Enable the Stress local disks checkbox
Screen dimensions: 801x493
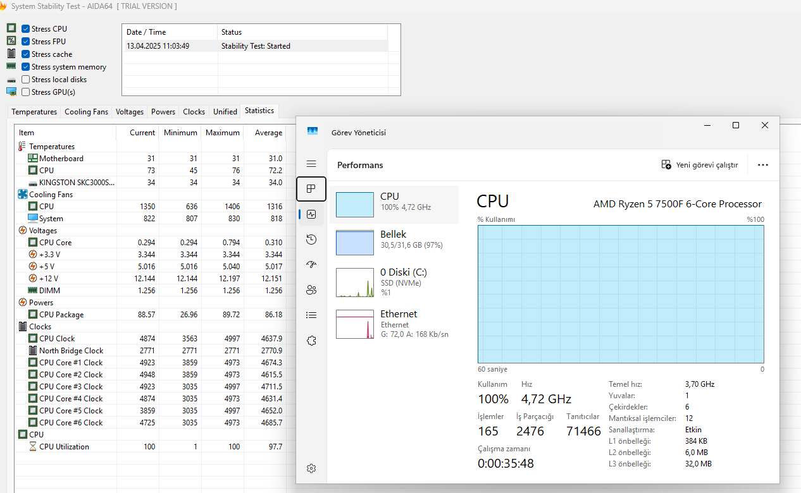[x=26, y=80]
